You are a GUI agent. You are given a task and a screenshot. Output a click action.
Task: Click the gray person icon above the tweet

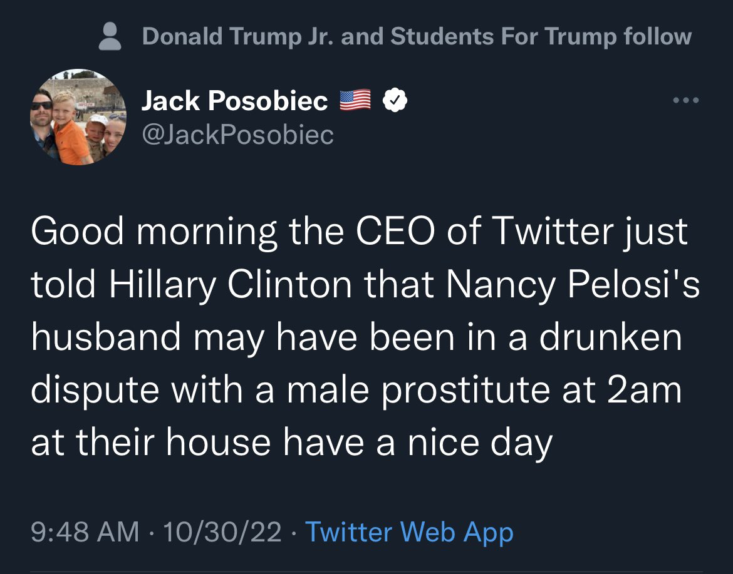tap(112, 36)
